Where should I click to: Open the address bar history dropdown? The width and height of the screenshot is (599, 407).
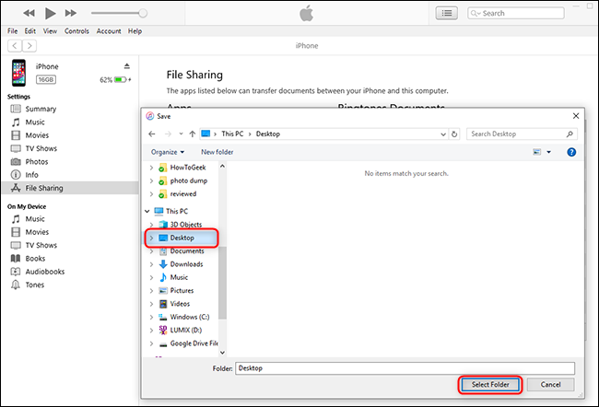click(x=443, y=134)
